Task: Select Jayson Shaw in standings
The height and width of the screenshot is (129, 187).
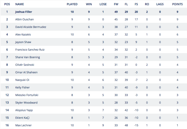Action: click(23, 42)
